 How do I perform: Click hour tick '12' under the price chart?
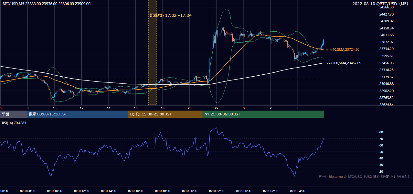[x=81, y=108]
